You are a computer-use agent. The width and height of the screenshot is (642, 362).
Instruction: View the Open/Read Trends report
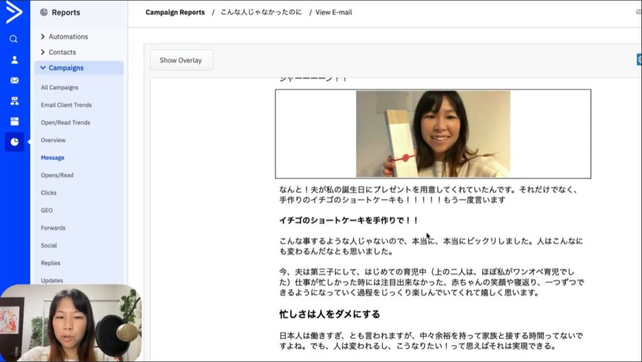(65, 123)
